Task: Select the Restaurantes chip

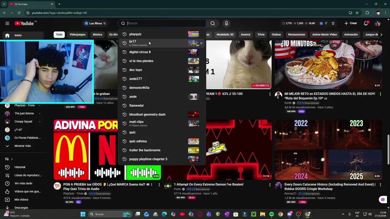Action: 296,35
